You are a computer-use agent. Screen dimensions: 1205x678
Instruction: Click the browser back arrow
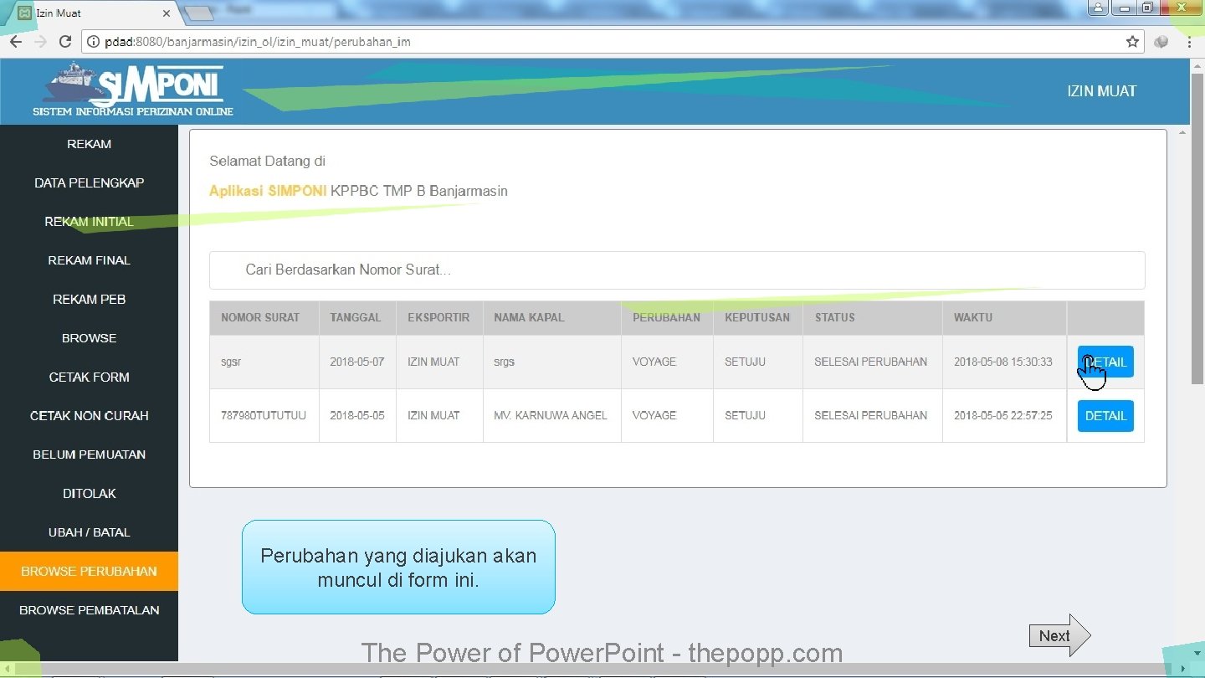(x=15, y=42)
